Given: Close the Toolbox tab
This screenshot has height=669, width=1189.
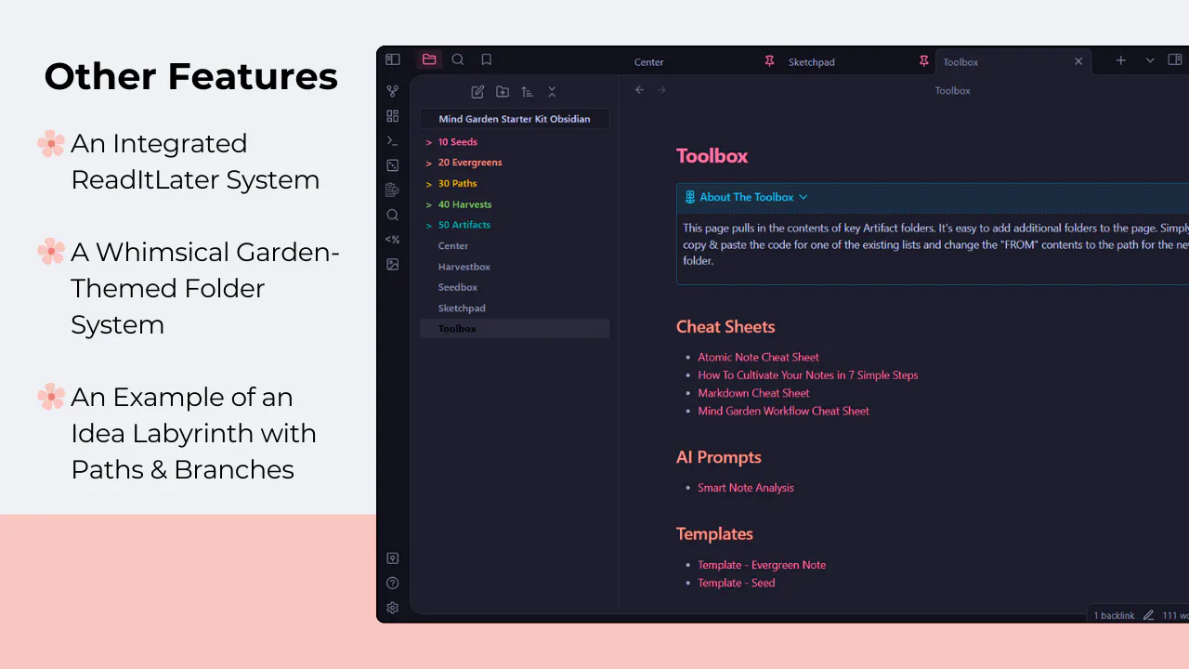Looking at the screenshot, I should [1078, 61].
